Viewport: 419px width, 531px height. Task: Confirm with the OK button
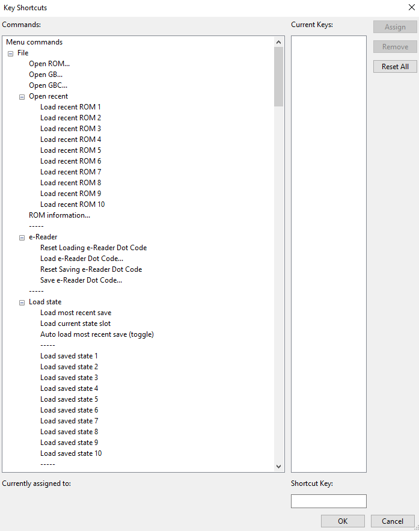(x=343, y=521)
